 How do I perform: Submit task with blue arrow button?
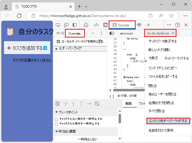click(x=45, y=48)
